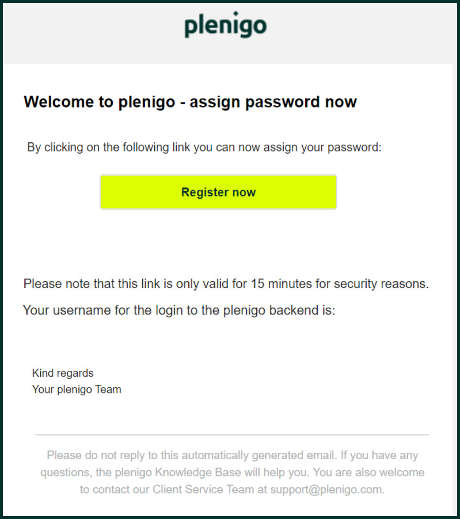Click the 'Your username for the login' line

179,310
